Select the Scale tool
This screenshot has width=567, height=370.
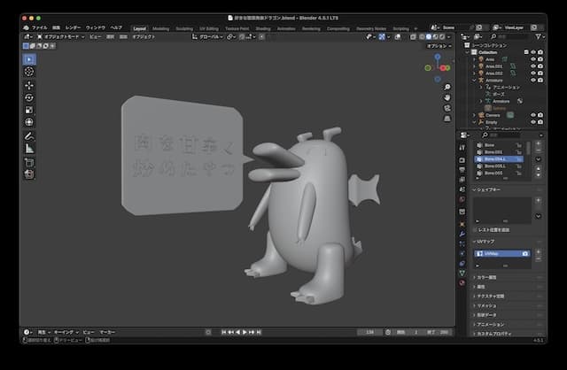(x=28, y=110)
